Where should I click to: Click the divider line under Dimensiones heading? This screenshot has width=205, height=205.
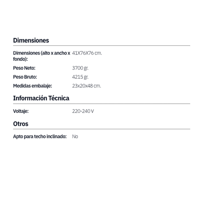coord(102,46)
